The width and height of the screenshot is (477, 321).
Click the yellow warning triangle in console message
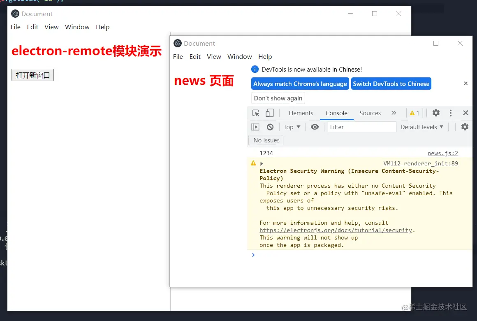(253, 163)
